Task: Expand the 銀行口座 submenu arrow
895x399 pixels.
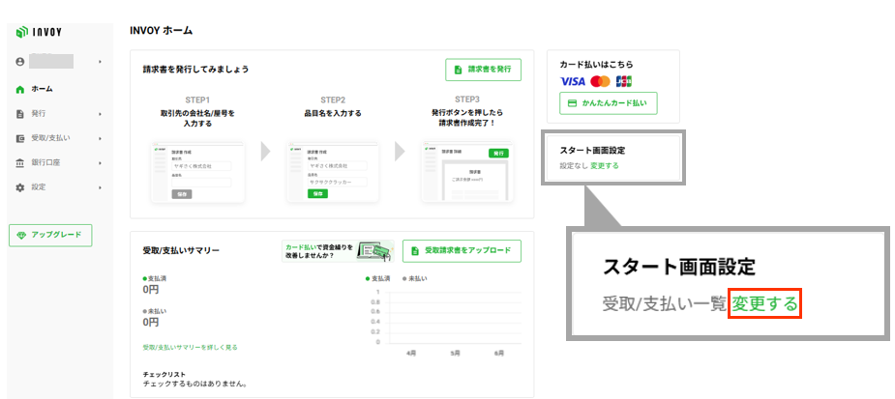Action: pyautogui.click(x=100, y=163)
